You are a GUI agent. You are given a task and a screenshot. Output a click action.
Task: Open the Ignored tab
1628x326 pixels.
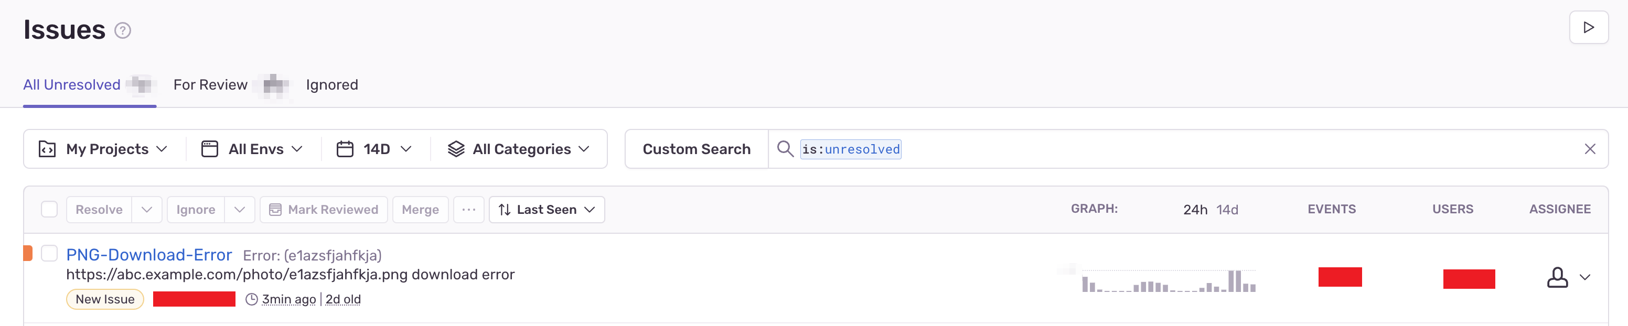tap(332, 85)
